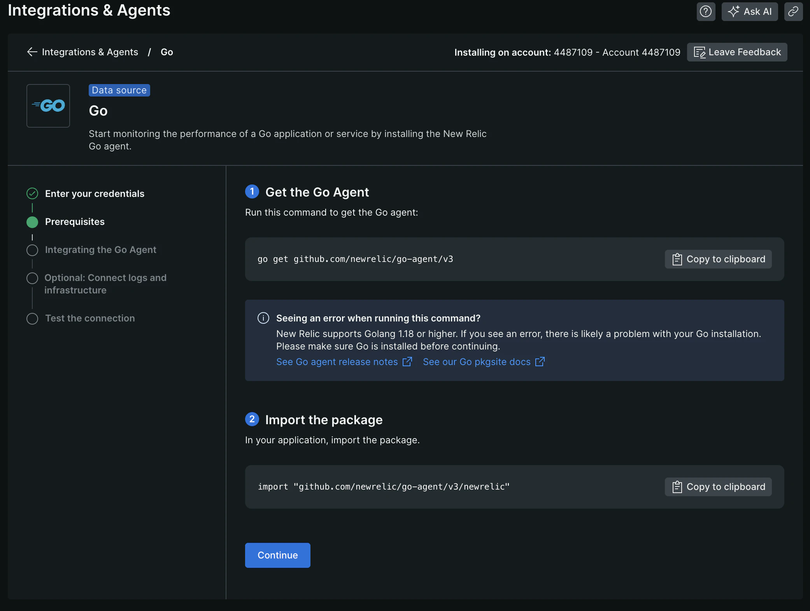The width and height of the screenshot is (810, 611).
Task: Select Enter your credentials step
Action: coord(95,194)
